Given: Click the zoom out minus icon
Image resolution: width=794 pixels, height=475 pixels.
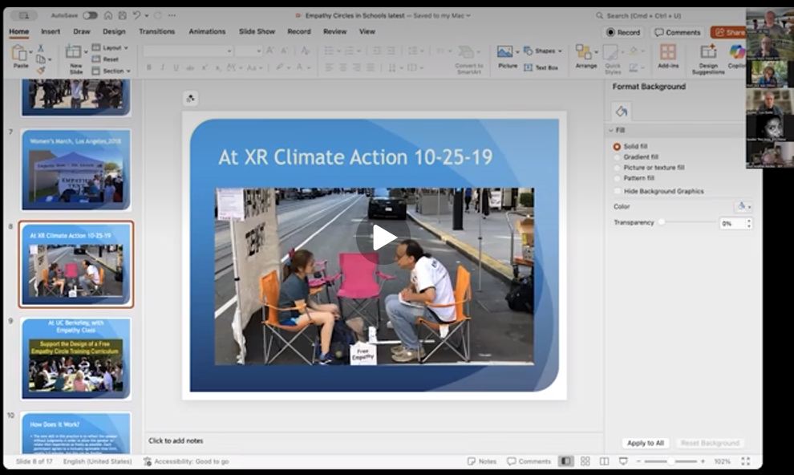Looking at the screenshot, I should point(638,461).
